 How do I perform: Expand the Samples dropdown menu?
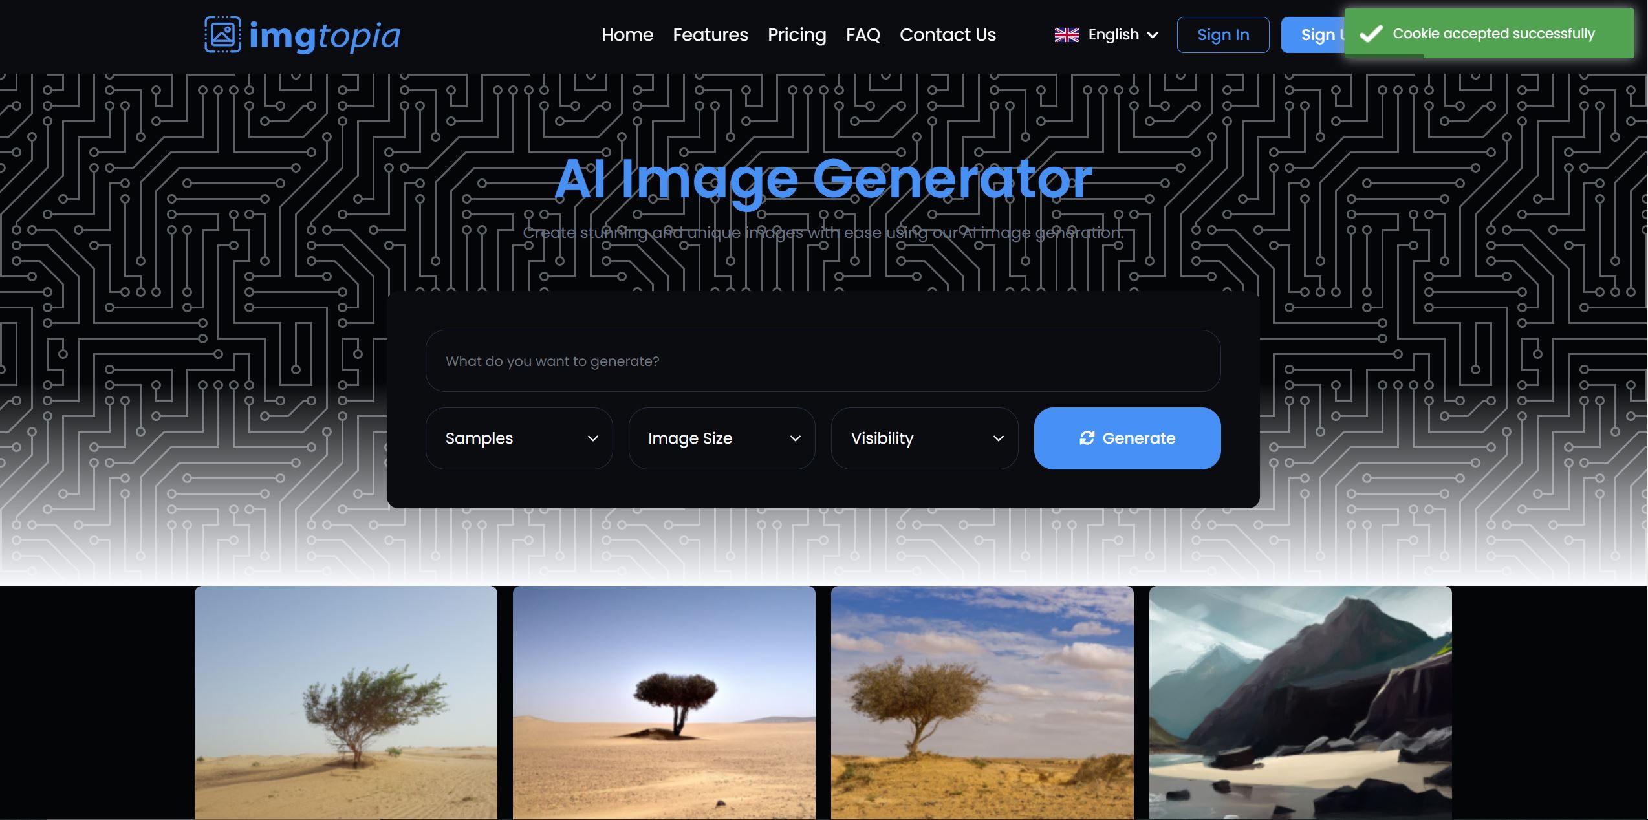(x=519, y=438)
